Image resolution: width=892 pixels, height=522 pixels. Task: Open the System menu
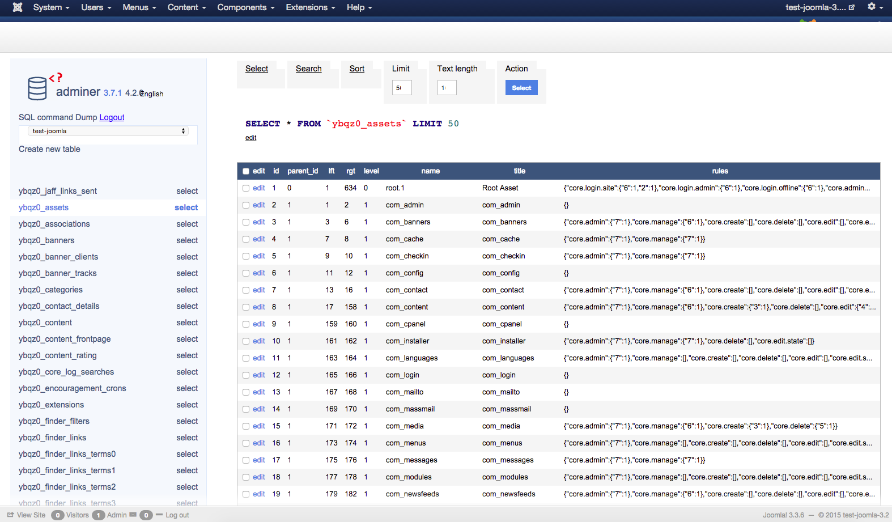51,7
